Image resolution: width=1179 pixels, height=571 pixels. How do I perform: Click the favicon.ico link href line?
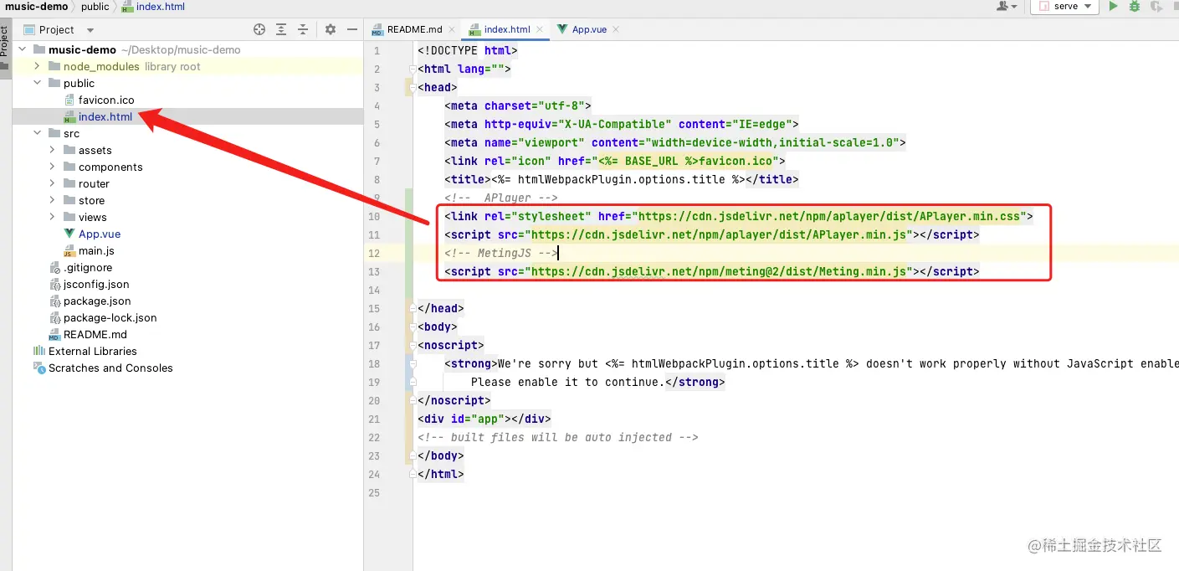[615, 161]
